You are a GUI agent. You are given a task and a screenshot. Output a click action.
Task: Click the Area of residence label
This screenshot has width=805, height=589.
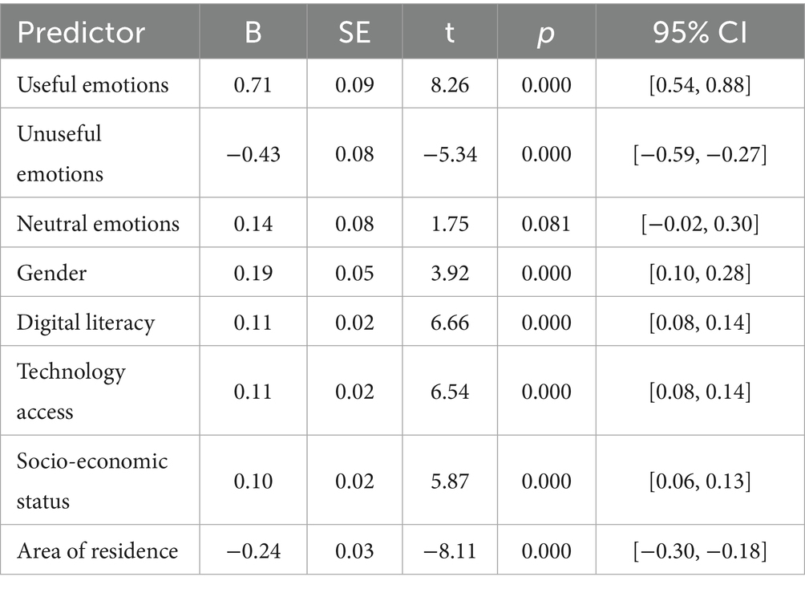[98, 550]
